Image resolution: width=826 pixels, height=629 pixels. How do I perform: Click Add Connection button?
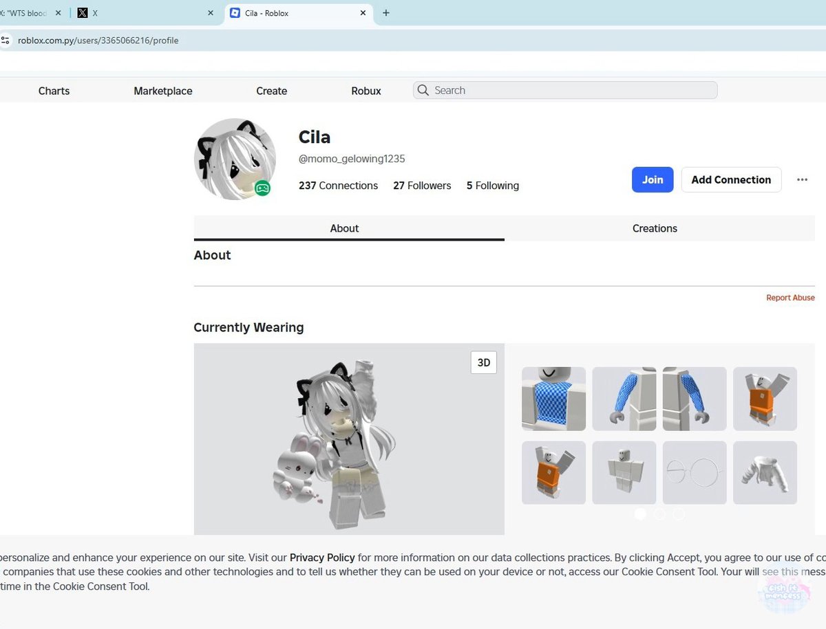[x=731, y=179]
